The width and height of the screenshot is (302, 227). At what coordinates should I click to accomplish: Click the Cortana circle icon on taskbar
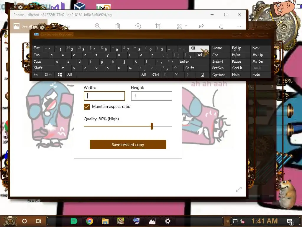point(24,221)
